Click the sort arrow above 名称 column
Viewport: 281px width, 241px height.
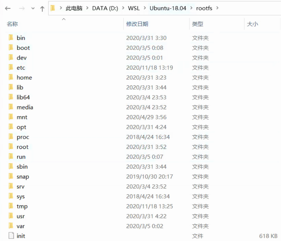pos(64,19)
